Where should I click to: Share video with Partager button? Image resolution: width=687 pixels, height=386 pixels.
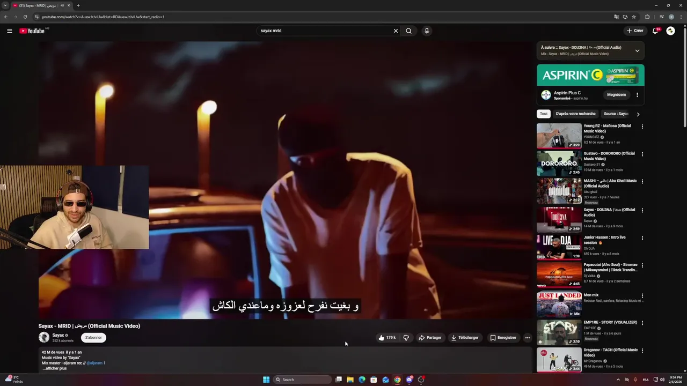pos(430,338)
